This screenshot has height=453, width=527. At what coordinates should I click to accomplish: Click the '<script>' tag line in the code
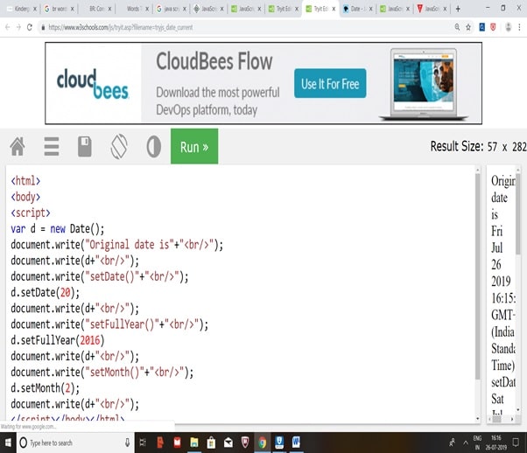(31, 213)
